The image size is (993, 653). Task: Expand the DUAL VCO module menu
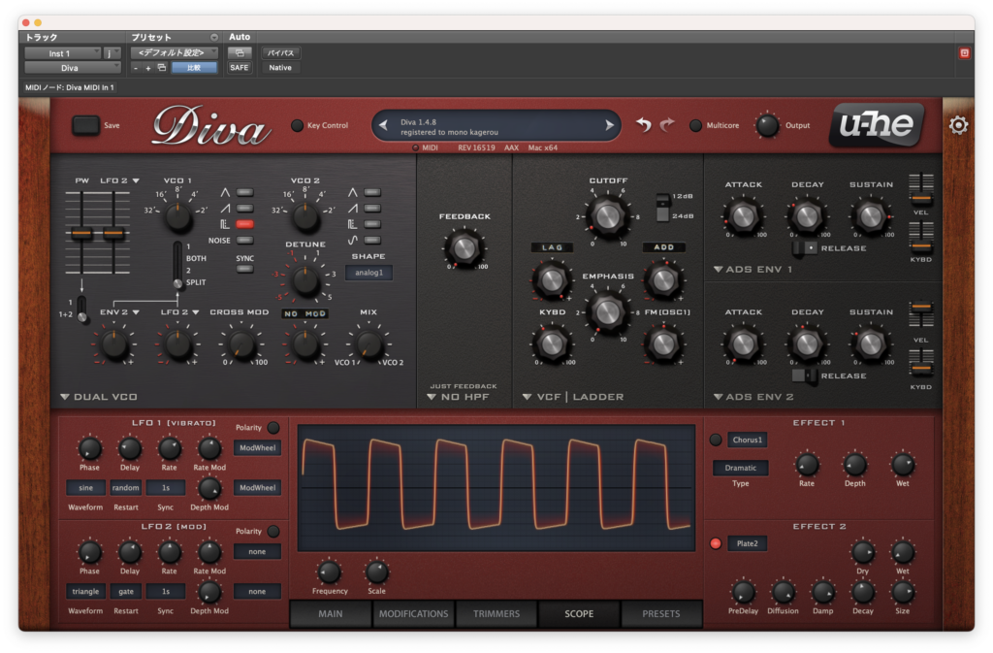tap(99, 397)
